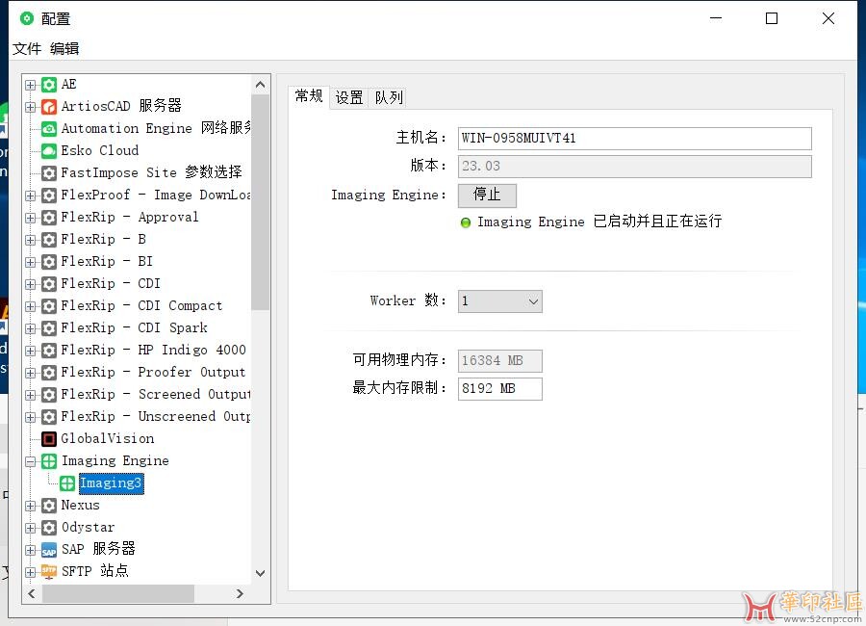Expand the FlexRip - B node
Image resolution: width=866 pixels, height=626 pixels.
[31, 240]
